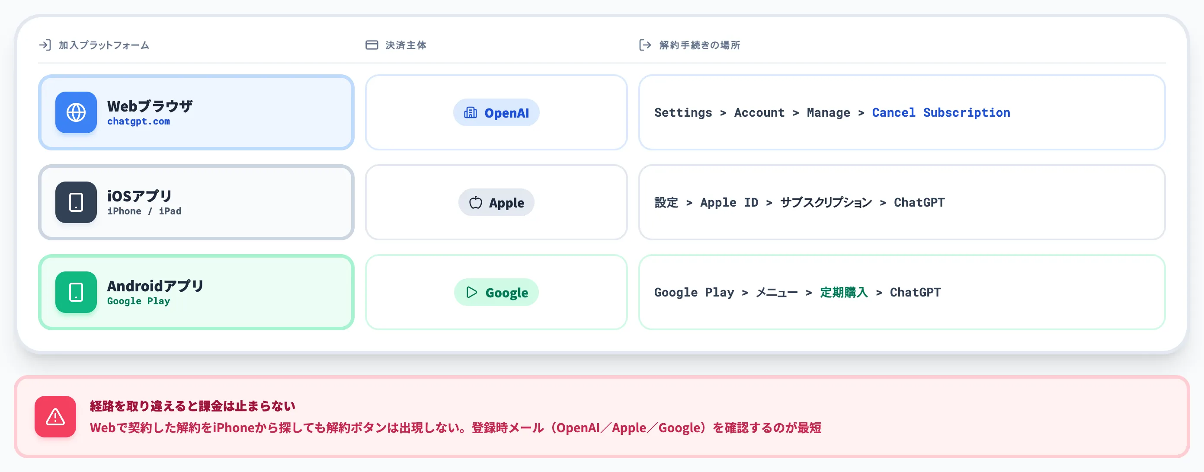Screen dimensions: 1204x472
Task: Click the apple icon in the Apple badge
Action: point(475,202)
